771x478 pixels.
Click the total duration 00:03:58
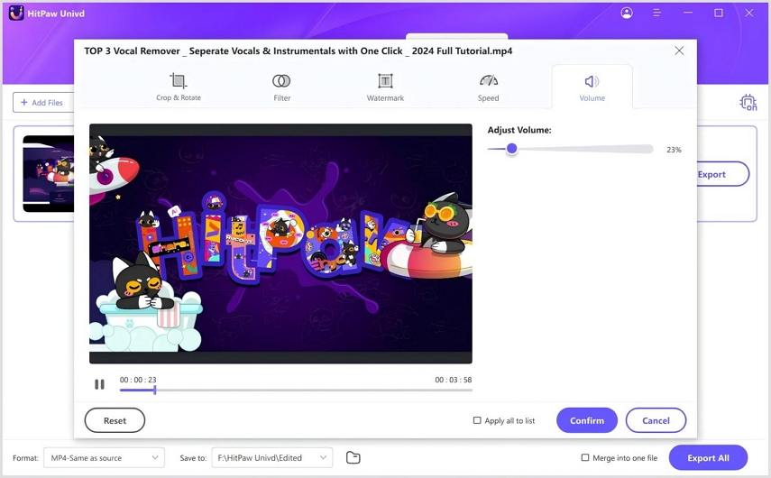[x=454, y=380]
